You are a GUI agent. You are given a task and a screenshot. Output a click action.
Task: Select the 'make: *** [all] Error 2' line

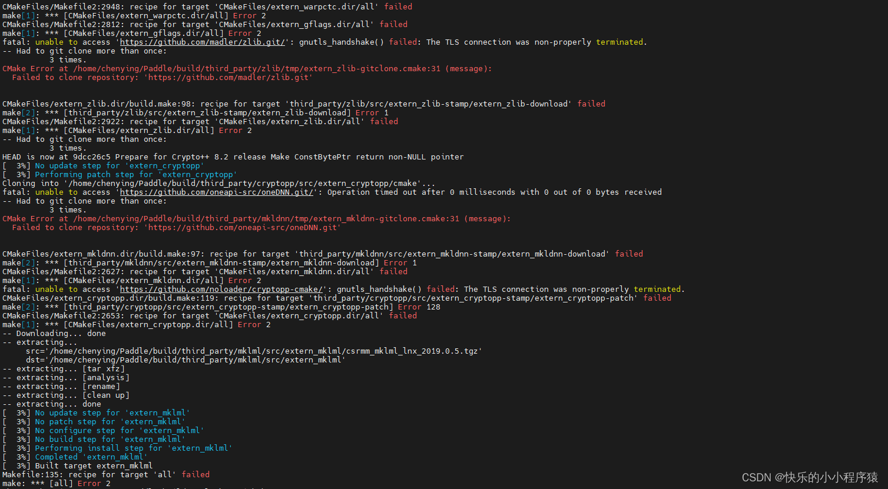pos(57,484)
